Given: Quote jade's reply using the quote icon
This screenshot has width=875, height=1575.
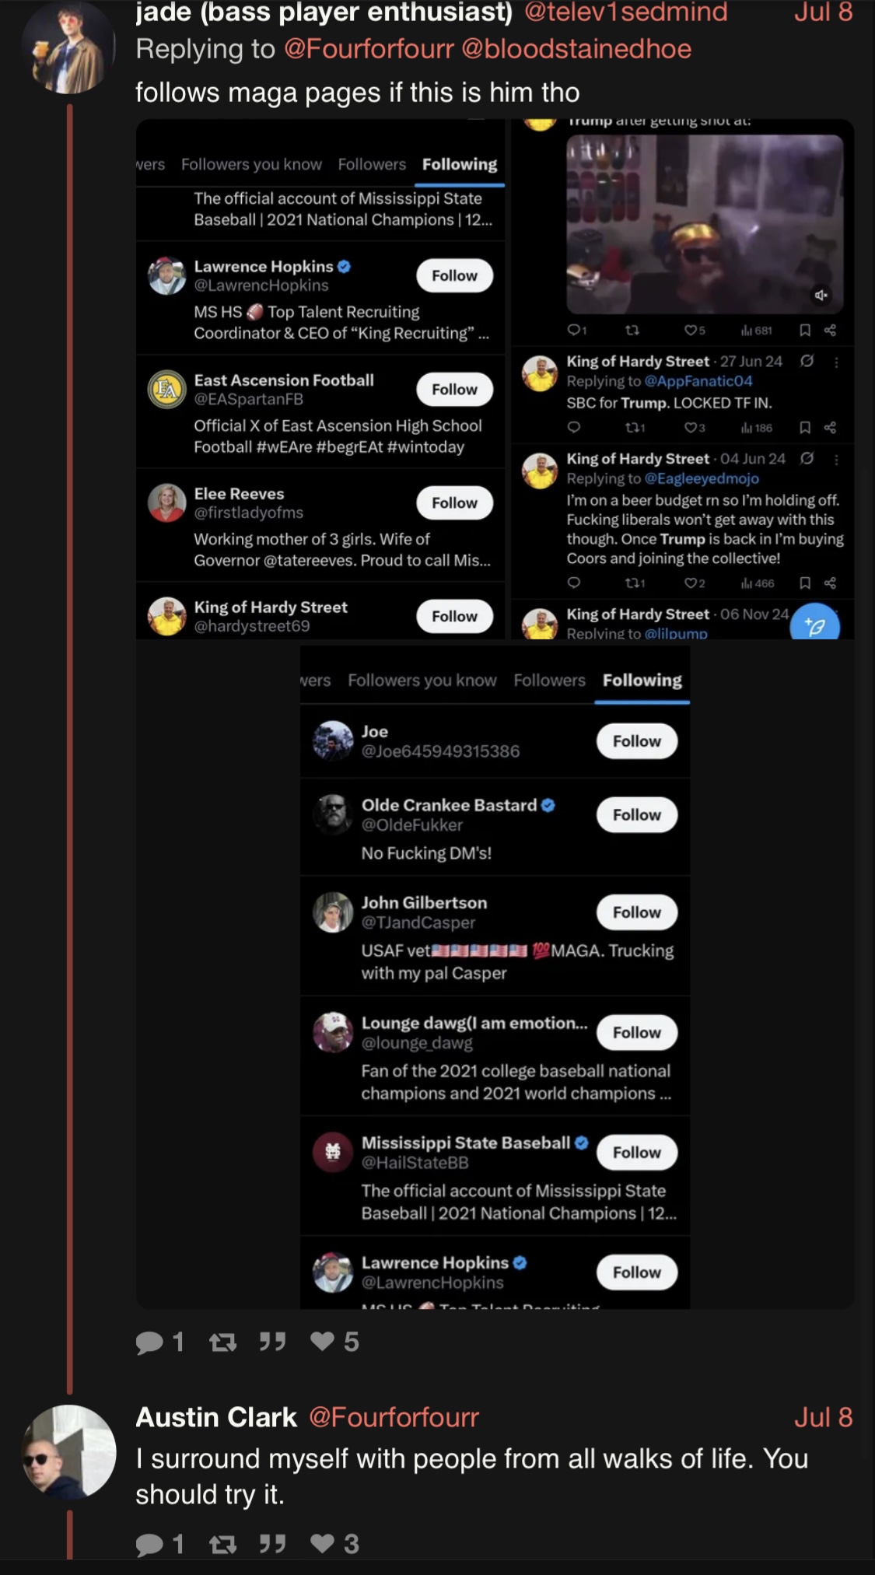Looking at the screenshot, I should [x=272, y=1341].
